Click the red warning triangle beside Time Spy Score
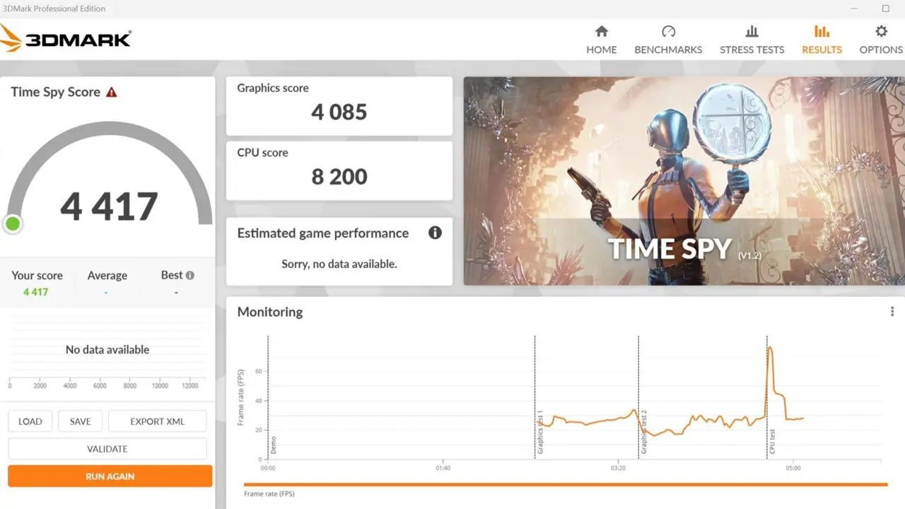The width and height of the screenshot is (905, 509). click(x=112, y=93)
